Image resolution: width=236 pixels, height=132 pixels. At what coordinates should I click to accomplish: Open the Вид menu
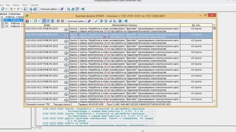(8, 5)
